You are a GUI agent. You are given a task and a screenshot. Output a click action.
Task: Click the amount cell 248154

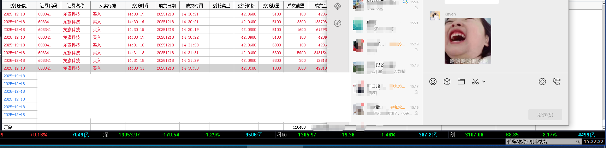[317, 53]
